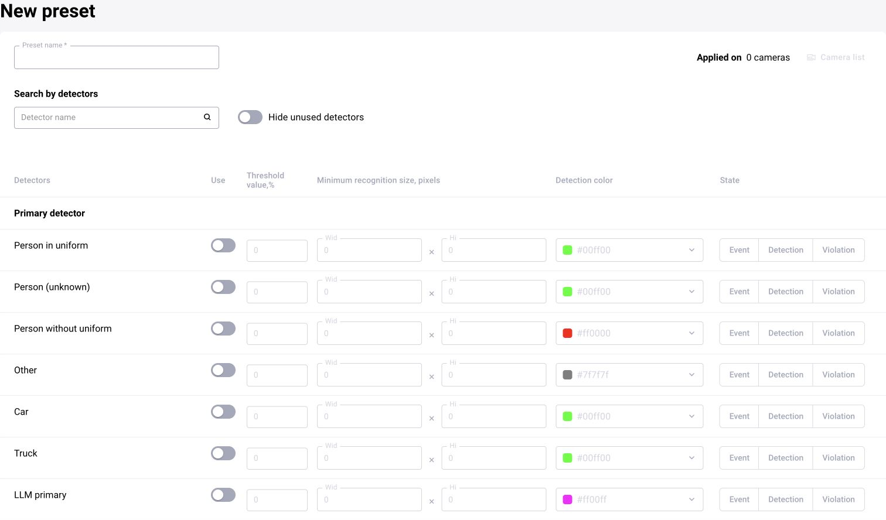Focus the Detector name search field
This screenshot has width=886, height=520.
point(117,118)
